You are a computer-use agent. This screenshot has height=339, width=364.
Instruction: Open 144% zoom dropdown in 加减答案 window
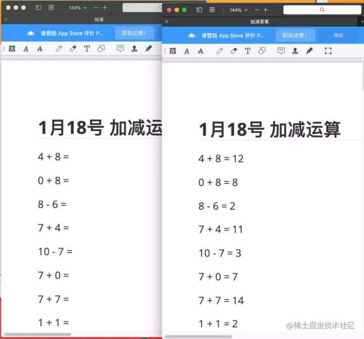[239, 10]
